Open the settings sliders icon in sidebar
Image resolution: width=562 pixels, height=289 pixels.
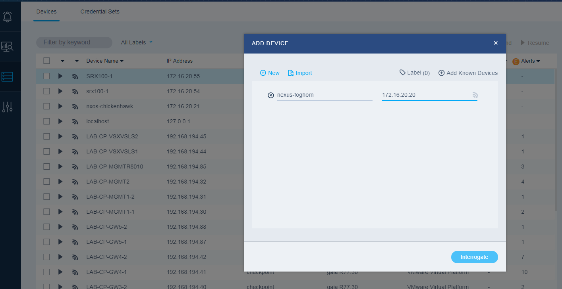8,107
